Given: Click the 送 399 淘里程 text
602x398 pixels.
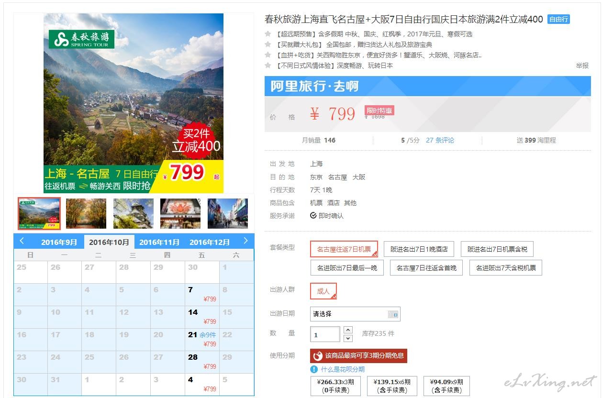Looking at the screenshot, I should tap(536, 140).
